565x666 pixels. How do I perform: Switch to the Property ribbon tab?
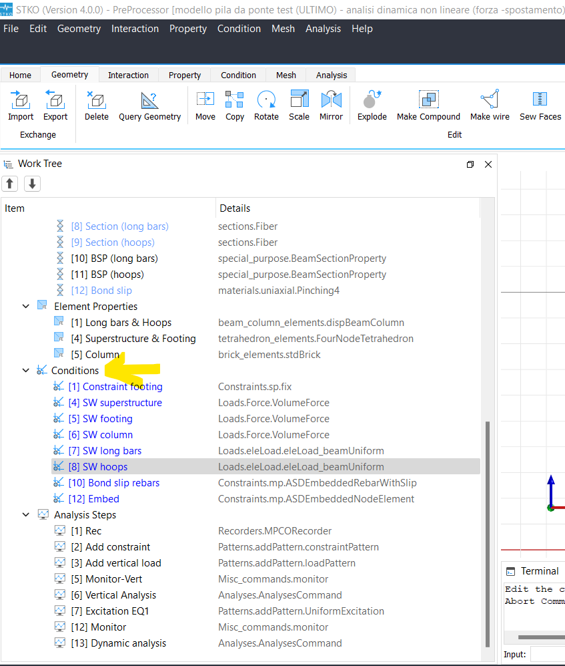185,75
